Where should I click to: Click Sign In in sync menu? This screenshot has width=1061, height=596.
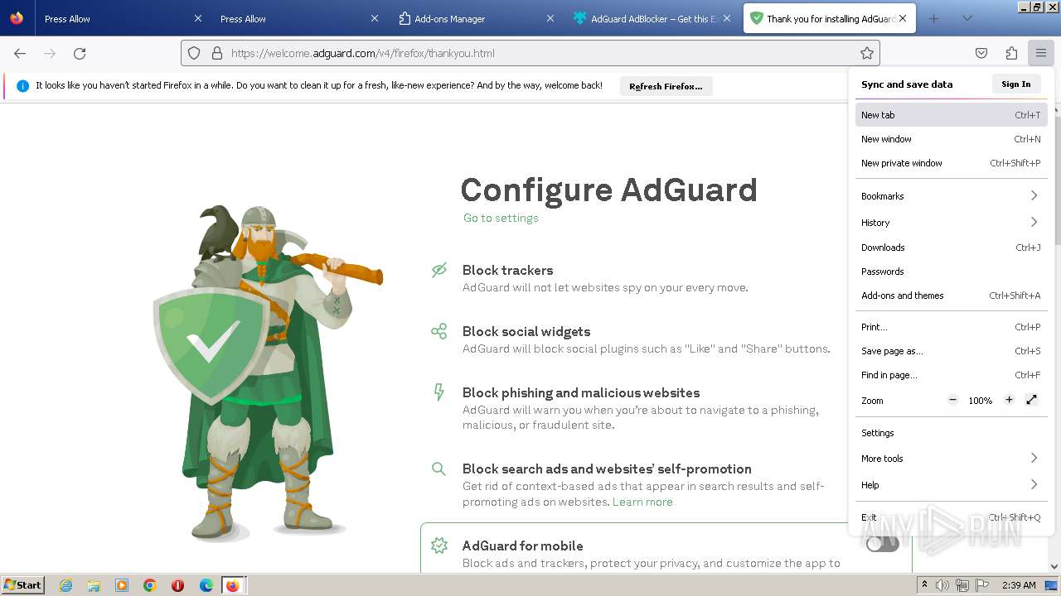coord(1015,84)
